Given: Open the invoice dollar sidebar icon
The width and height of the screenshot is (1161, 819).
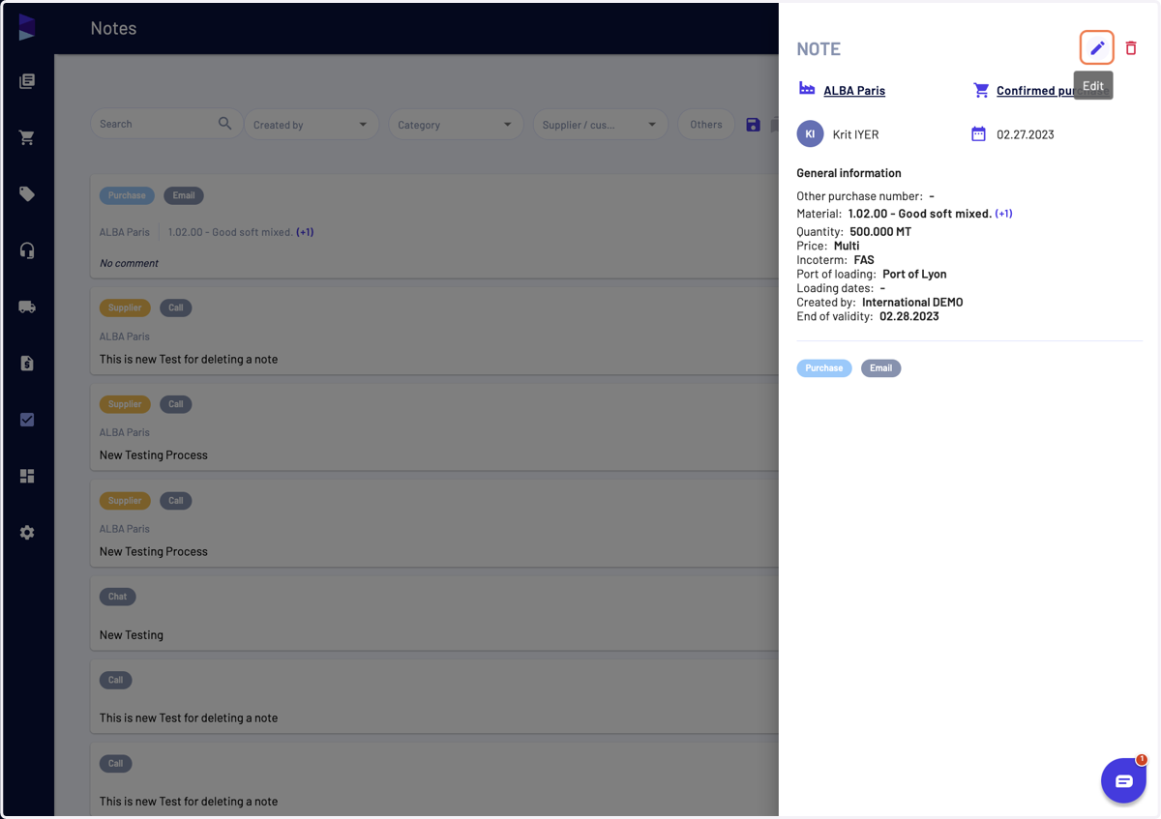Looking at the screenshot, I should coord(27,364).
